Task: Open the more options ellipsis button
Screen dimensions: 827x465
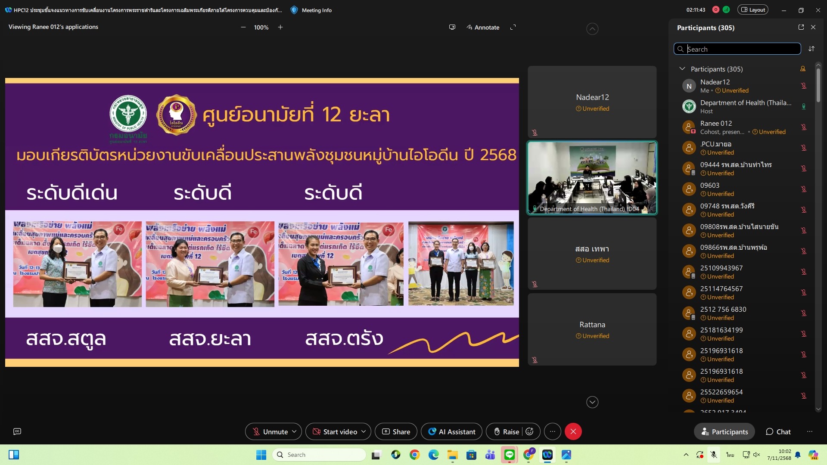Action: tap(553, 431)
